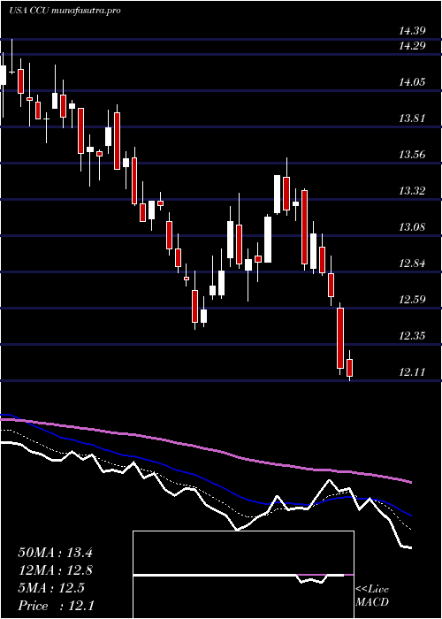442x619 pixels.
Task: Click the 'Price : 12.1' reading
Action: [55, 606]
